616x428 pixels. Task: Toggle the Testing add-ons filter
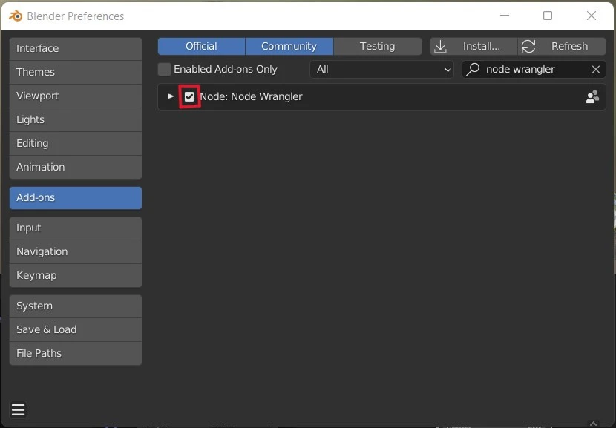click(x=378, y=46)
